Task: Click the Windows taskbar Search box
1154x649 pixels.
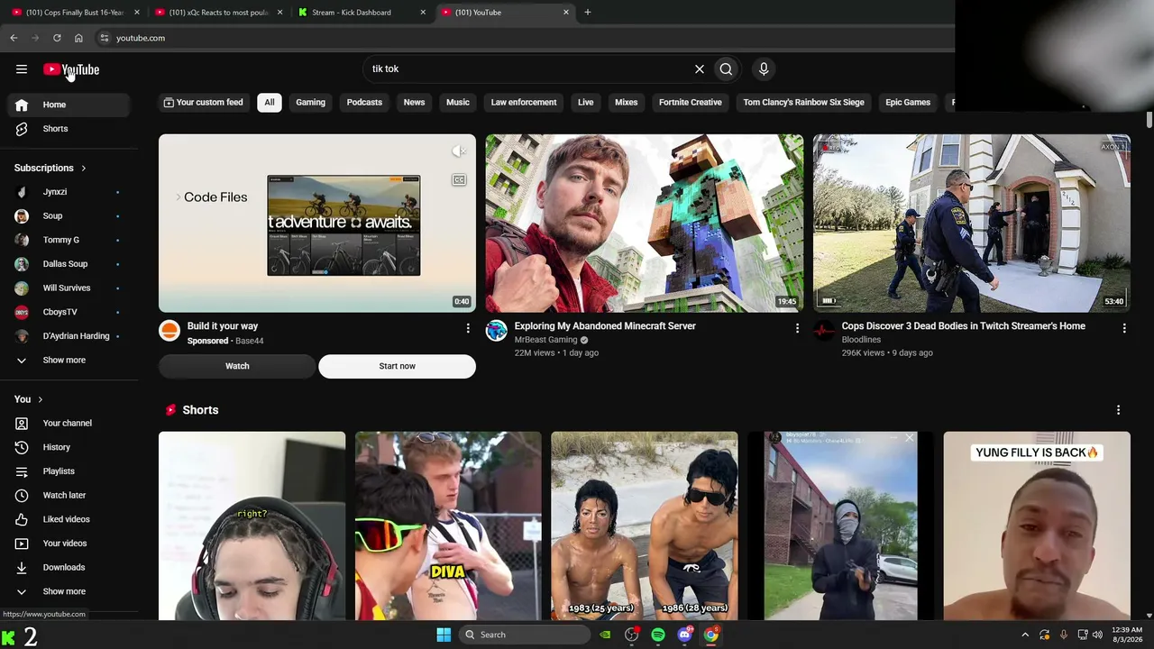Action: (526, 635)
